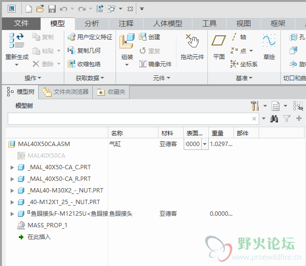Select MAL40X50CA.ASM in the tree
Screen dimensions: 306x266
[39, 144]
